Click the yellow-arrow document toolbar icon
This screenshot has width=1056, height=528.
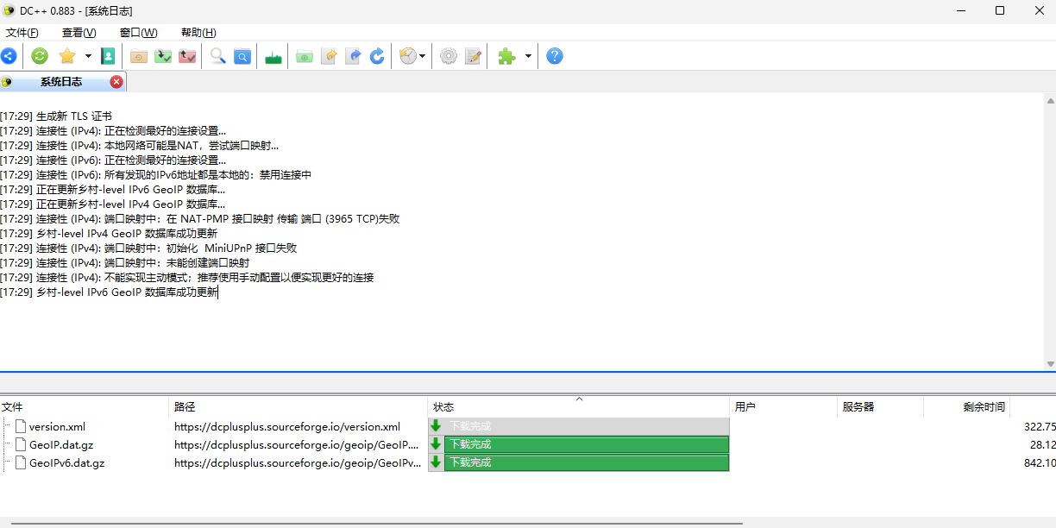(x=328, y=56)
